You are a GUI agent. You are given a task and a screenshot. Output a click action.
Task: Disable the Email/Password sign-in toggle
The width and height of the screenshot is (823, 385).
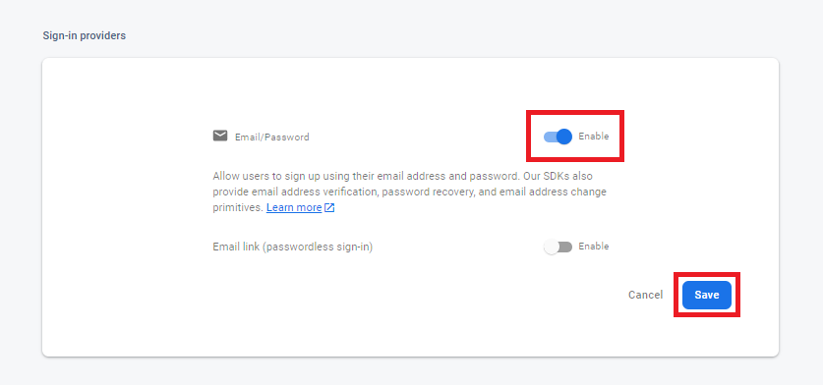click(x=558, y=137)
